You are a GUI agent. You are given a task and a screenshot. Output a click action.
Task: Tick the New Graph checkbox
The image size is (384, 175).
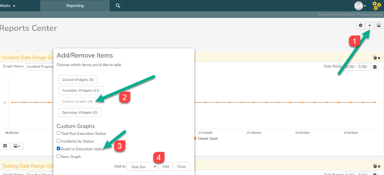[58, 156]
